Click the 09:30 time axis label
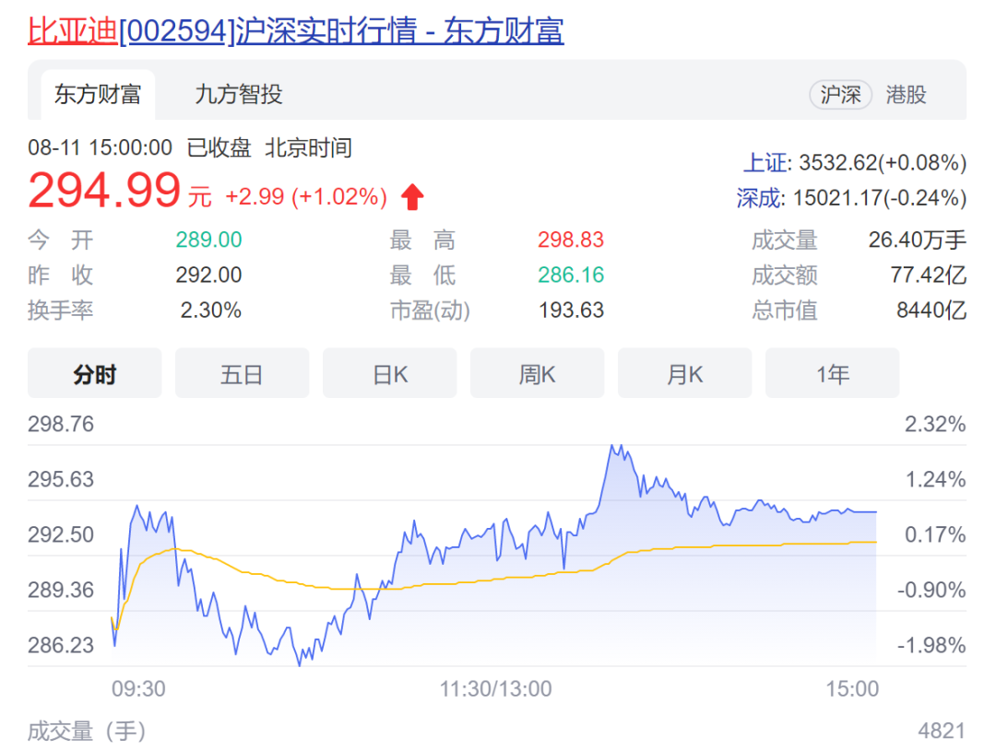 pos(138,688)
